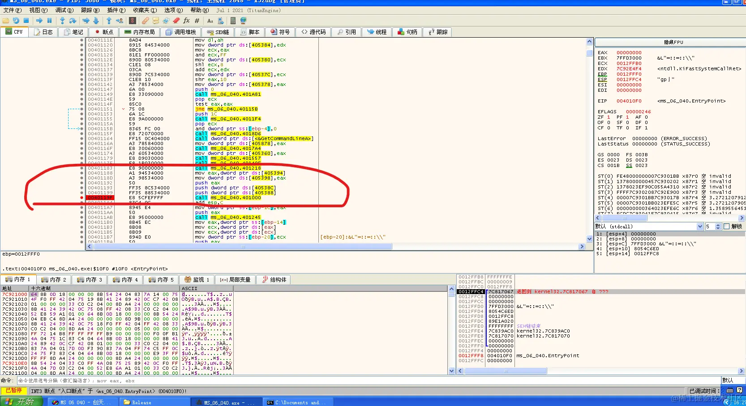746x406 pixels.
Task: Open the 文件(F) menu
Action: (12, 10)
